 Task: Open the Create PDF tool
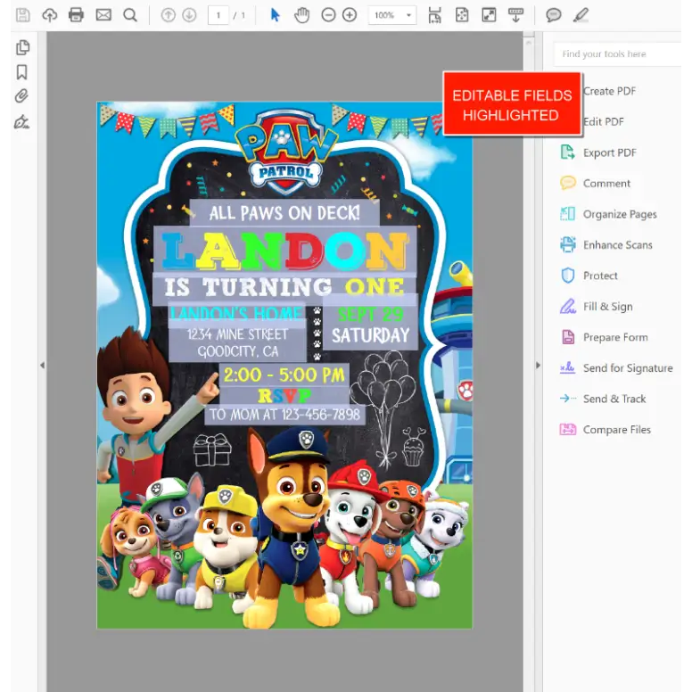click(609, 91)
